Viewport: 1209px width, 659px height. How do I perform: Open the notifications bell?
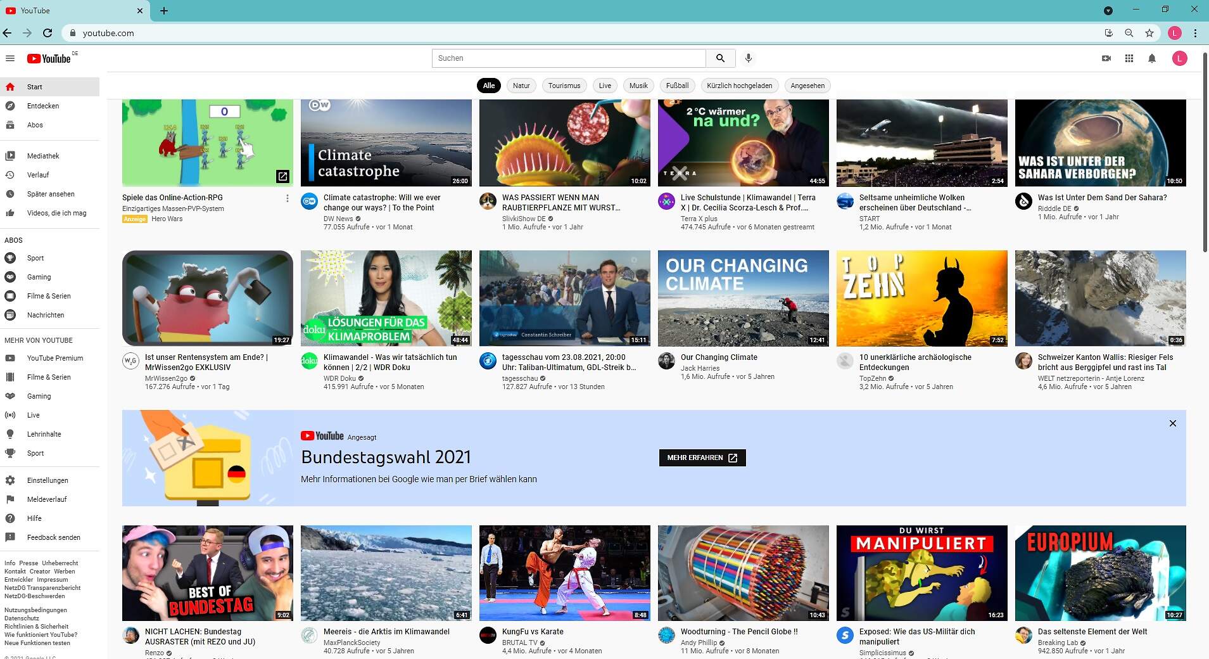coord(1152,58)
